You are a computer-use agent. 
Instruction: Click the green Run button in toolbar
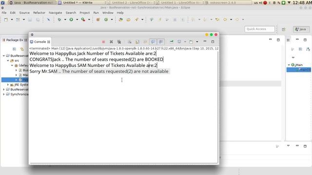click(71, 19)
